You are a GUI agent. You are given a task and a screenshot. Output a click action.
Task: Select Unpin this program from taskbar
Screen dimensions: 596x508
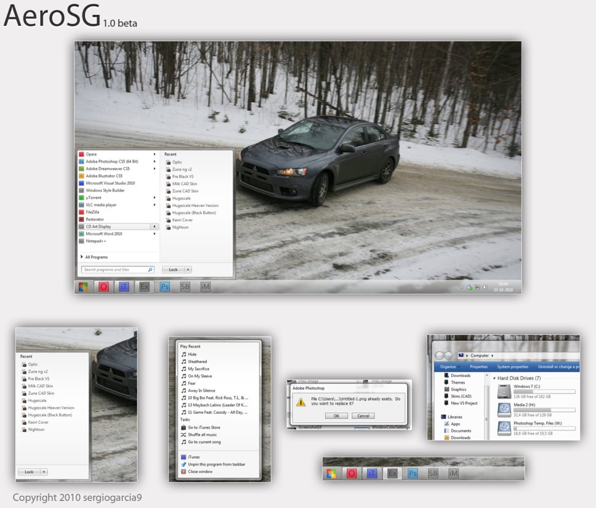pyautogui.click(x=216, y=464)
